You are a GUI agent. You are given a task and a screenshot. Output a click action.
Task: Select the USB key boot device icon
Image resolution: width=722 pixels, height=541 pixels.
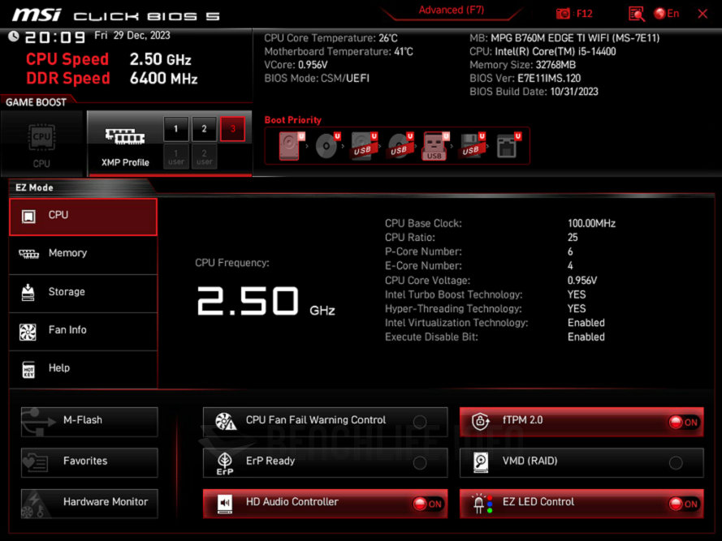click(x=435, y=146)
